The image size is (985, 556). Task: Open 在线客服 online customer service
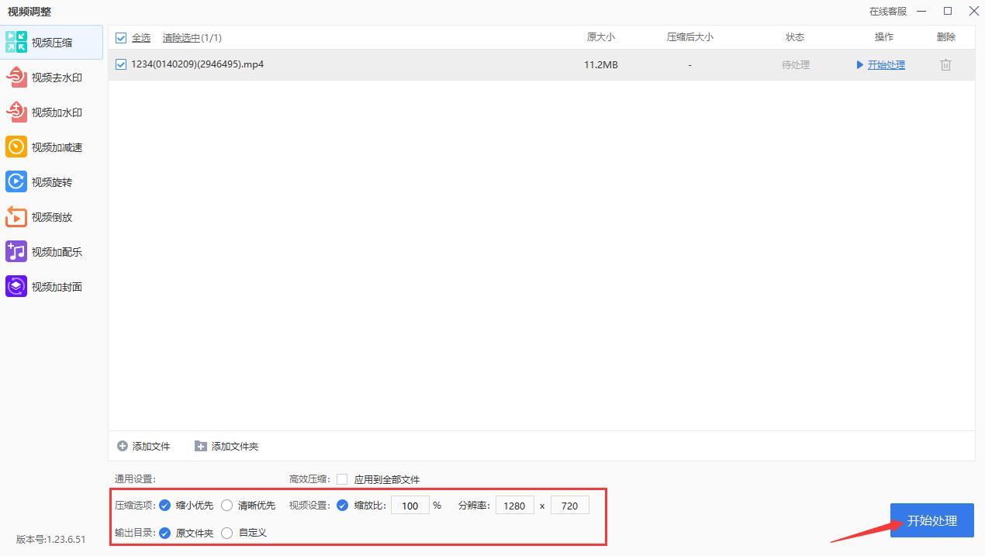[889, 11]
